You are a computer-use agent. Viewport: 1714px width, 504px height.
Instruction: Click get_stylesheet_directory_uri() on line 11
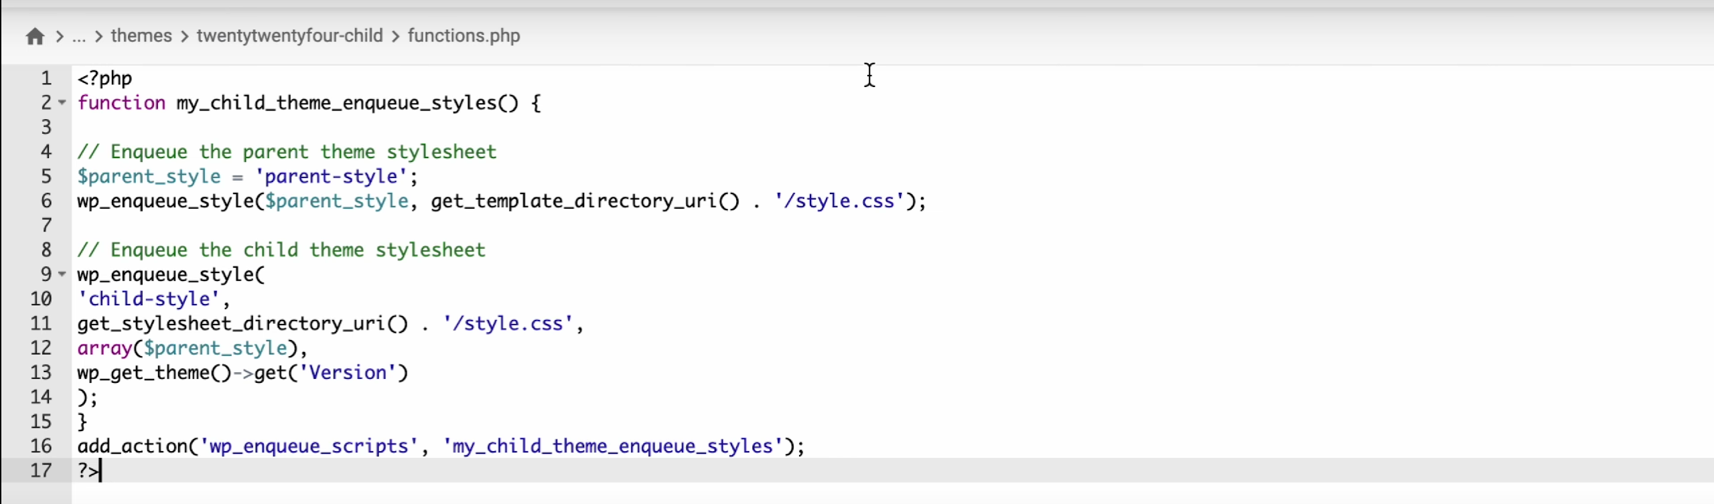coord(242,324)
